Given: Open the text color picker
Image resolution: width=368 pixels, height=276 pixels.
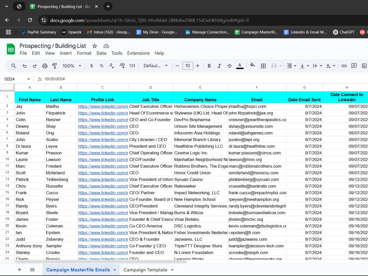Looking at the screenshot, I should [x=240, y=66].
